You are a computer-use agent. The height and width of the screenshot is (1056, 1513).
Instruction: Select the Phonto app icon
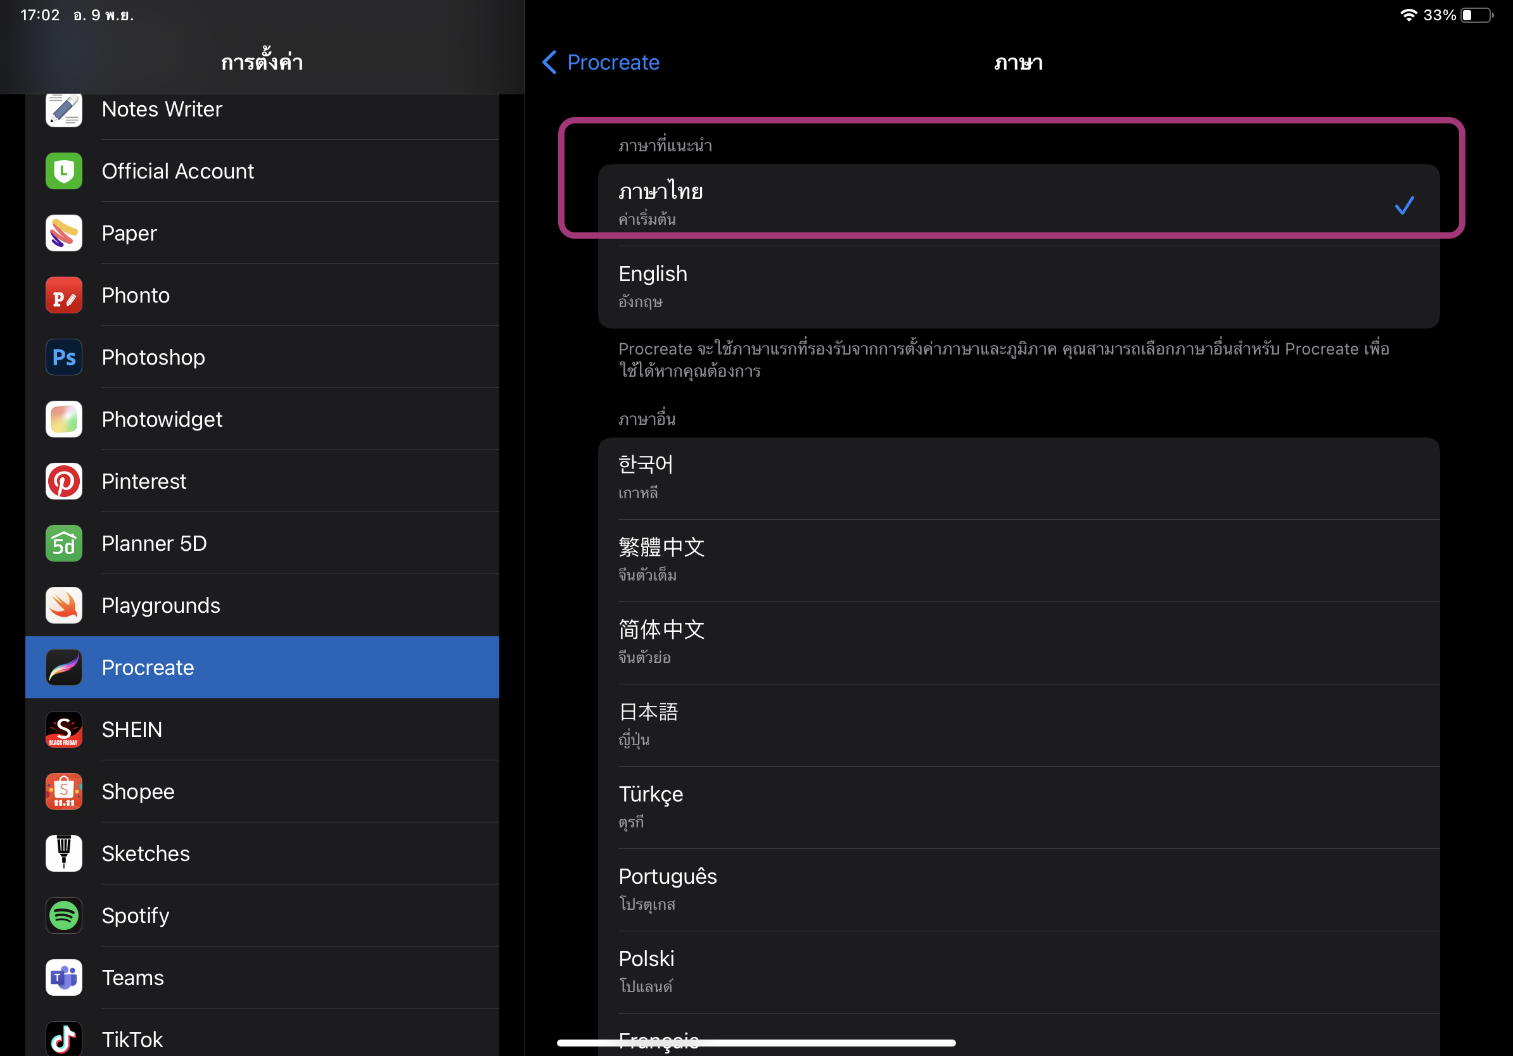[64, 295]
